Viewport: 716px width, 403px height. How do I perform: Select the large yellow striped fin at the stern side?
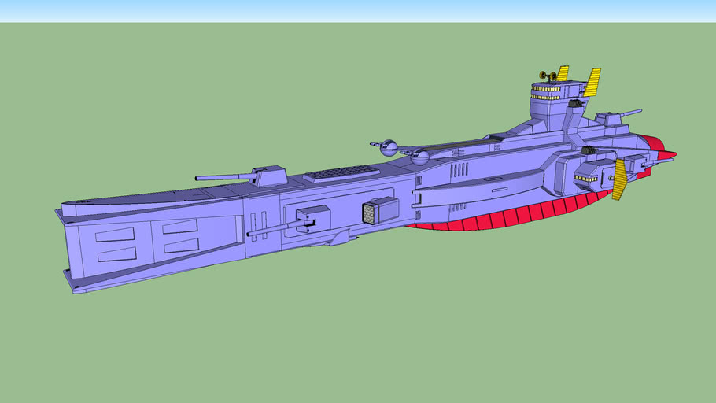[x=620, y=179]
